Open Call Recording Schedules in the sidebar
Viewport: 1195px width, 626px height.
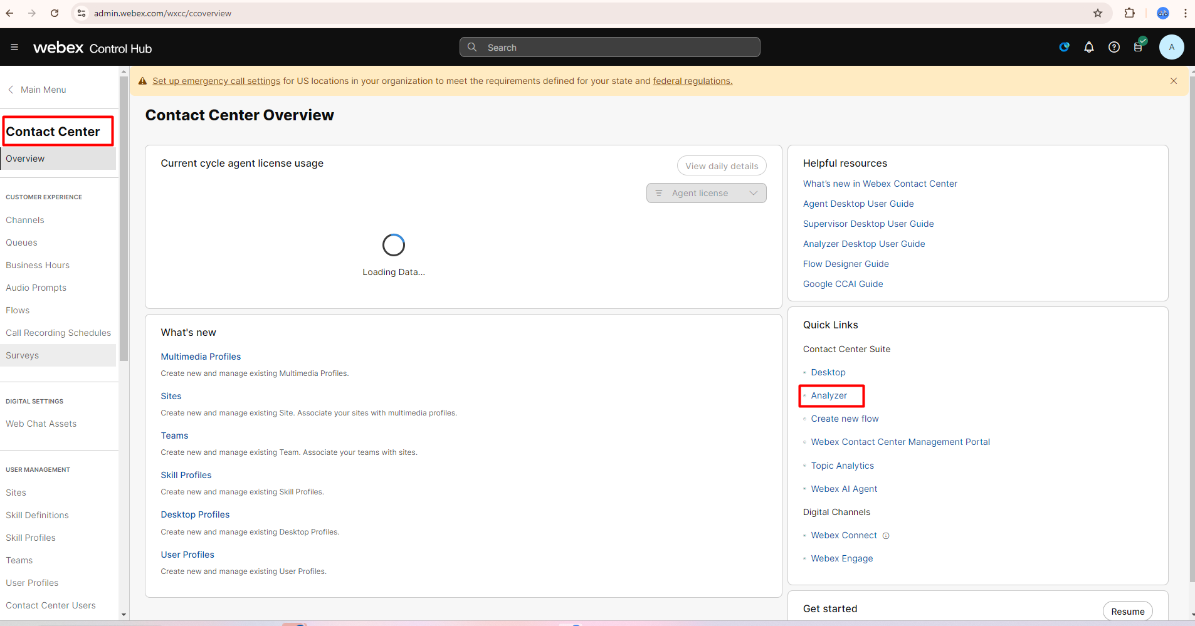[x=58, y=333]
